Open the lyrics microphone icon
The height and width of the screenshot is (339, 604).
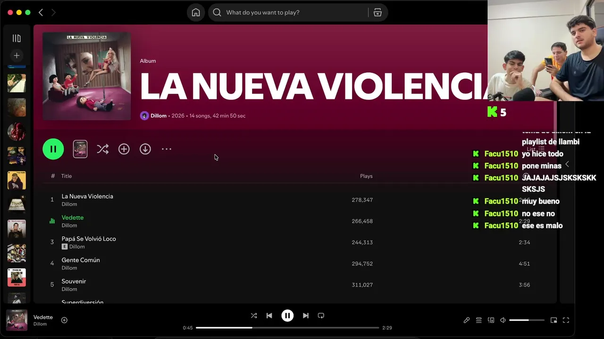coord(467,320)
